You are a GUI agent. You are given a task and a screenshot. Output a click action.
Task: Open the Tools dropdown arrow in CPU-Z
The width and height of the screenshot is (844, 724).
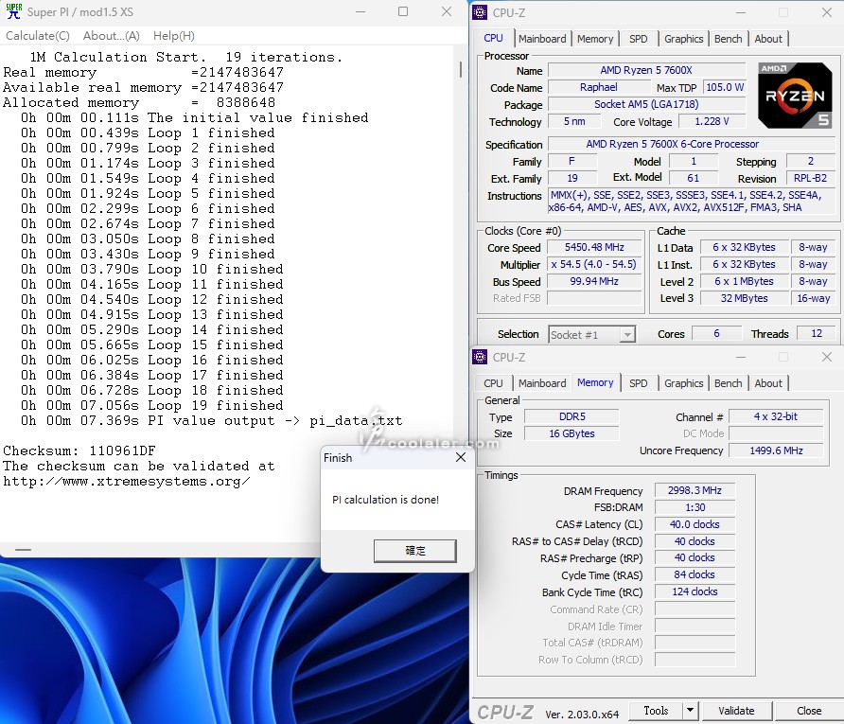pyautogui.click(x=690, y=711)
